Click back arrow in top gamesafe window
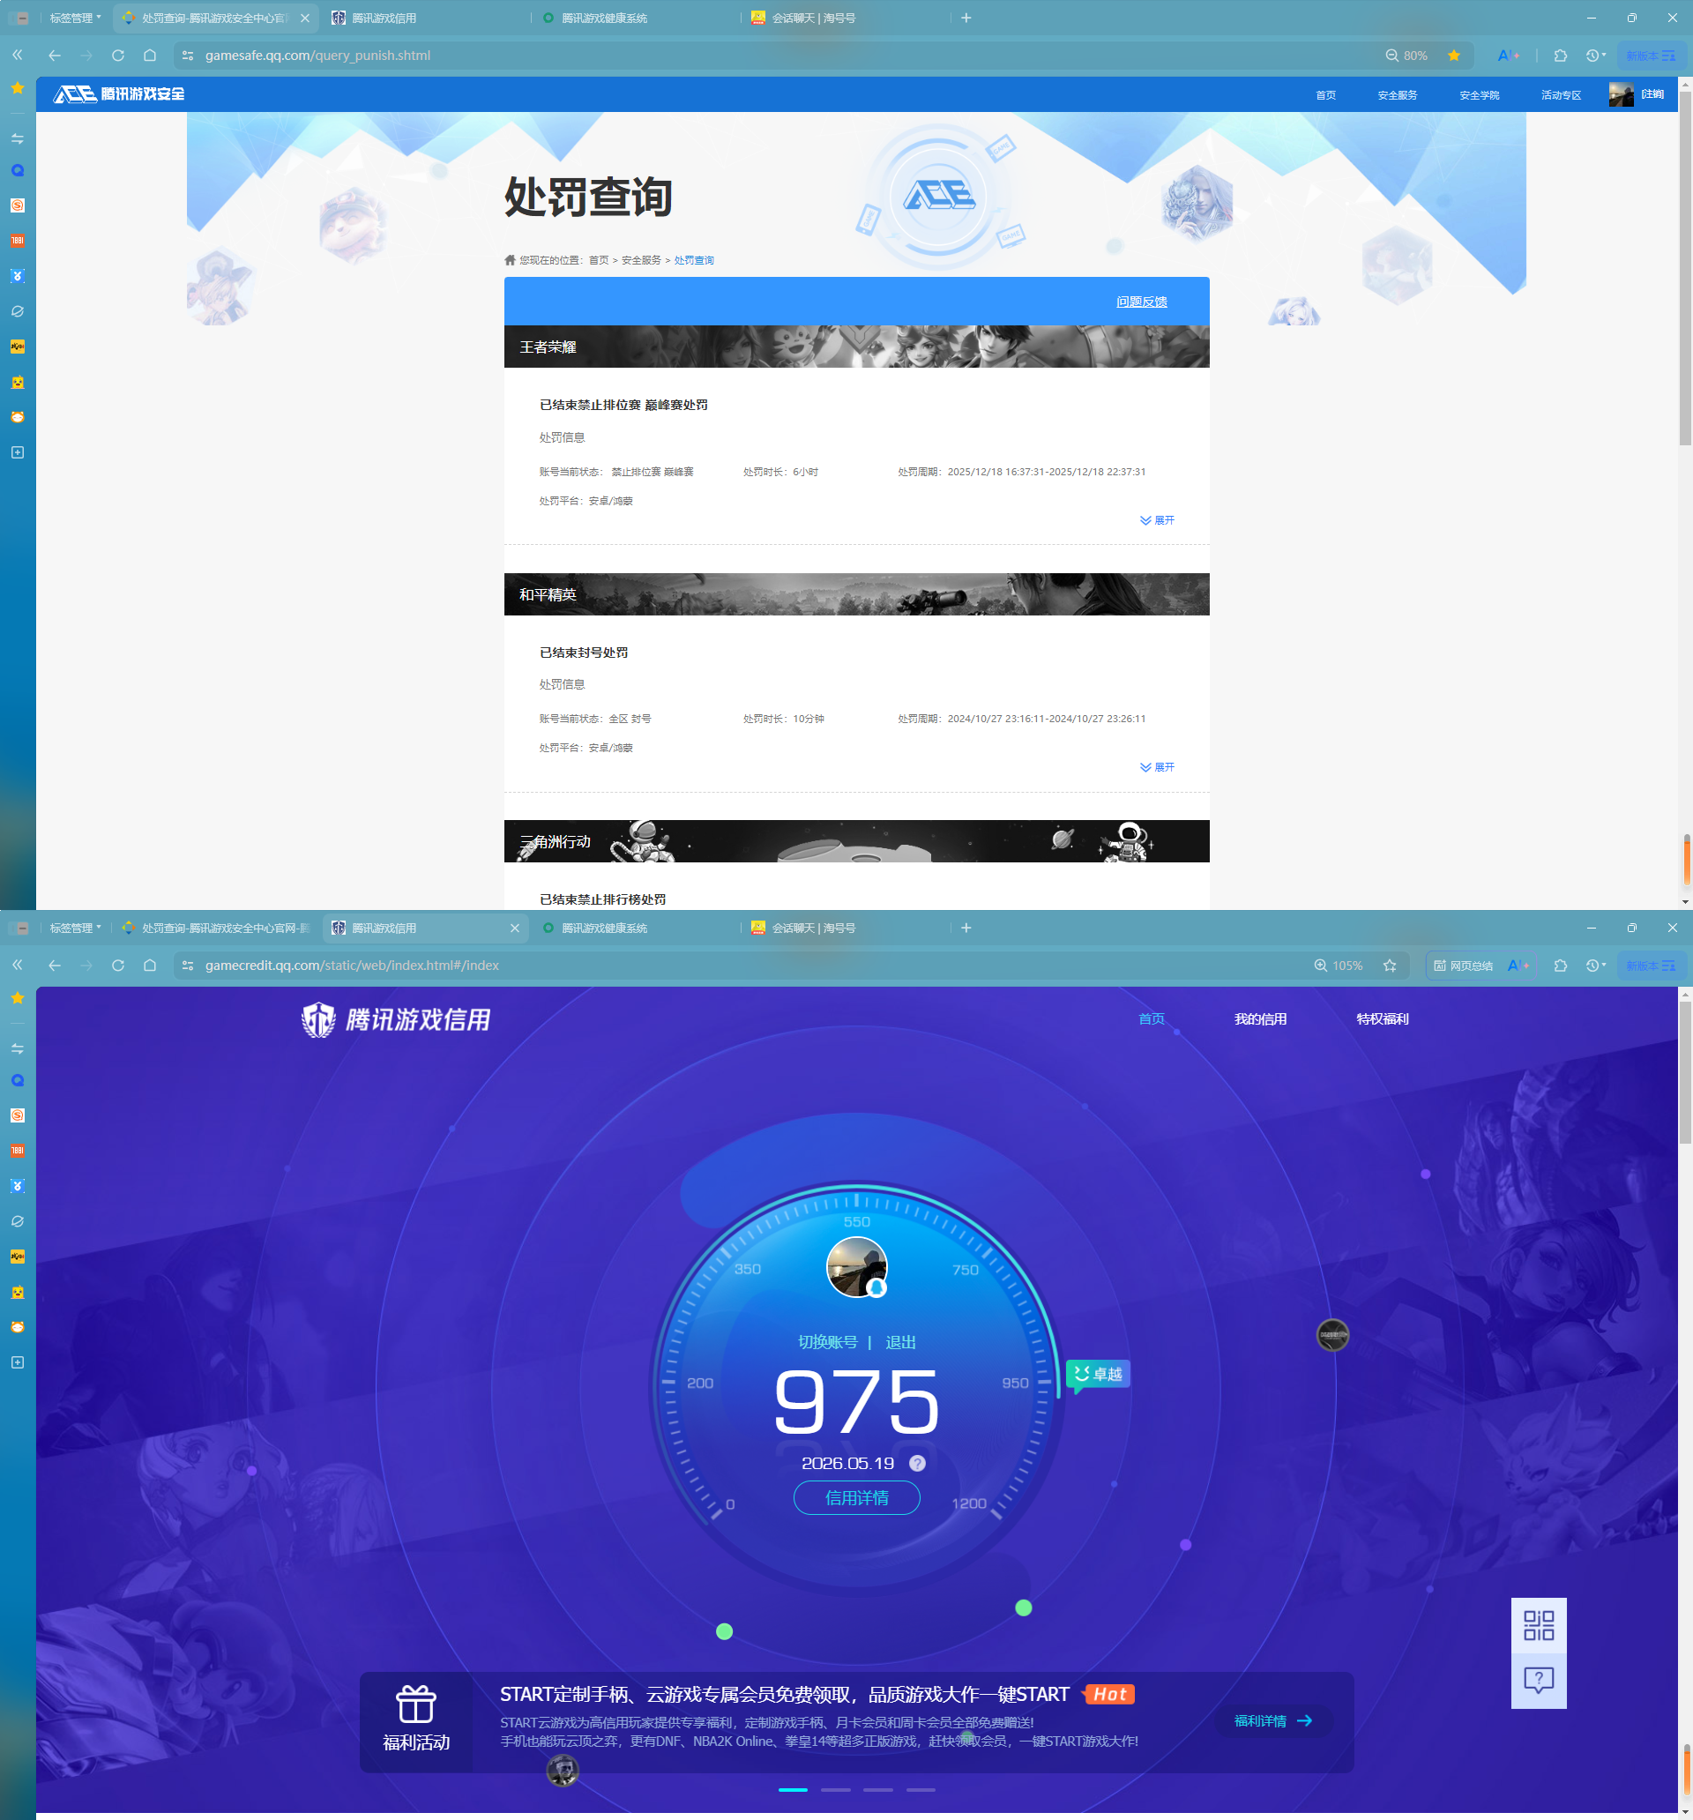Image resolution: width=1693 pixels, height=1820 pixels. click(x=54, y=55)
